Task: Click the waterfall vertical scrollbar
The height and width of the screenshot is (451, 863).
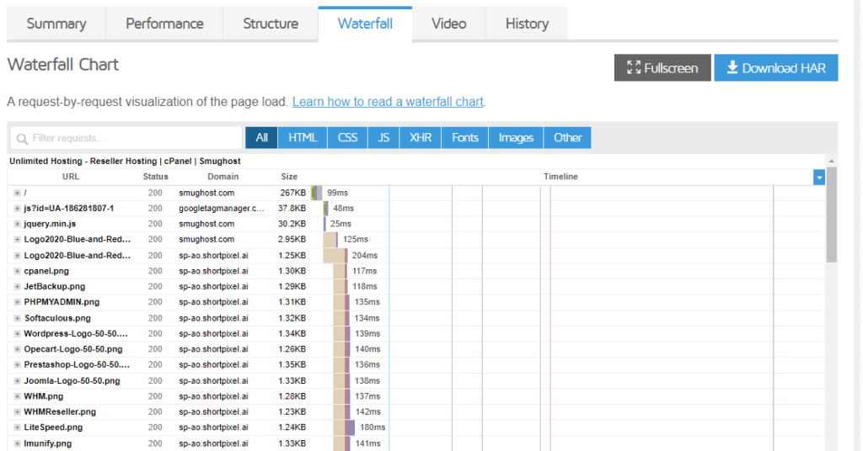Action: pyautogui.click(x=832, y=215)
